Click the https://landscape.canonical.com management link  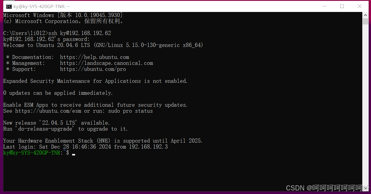(x=106, y=63)
